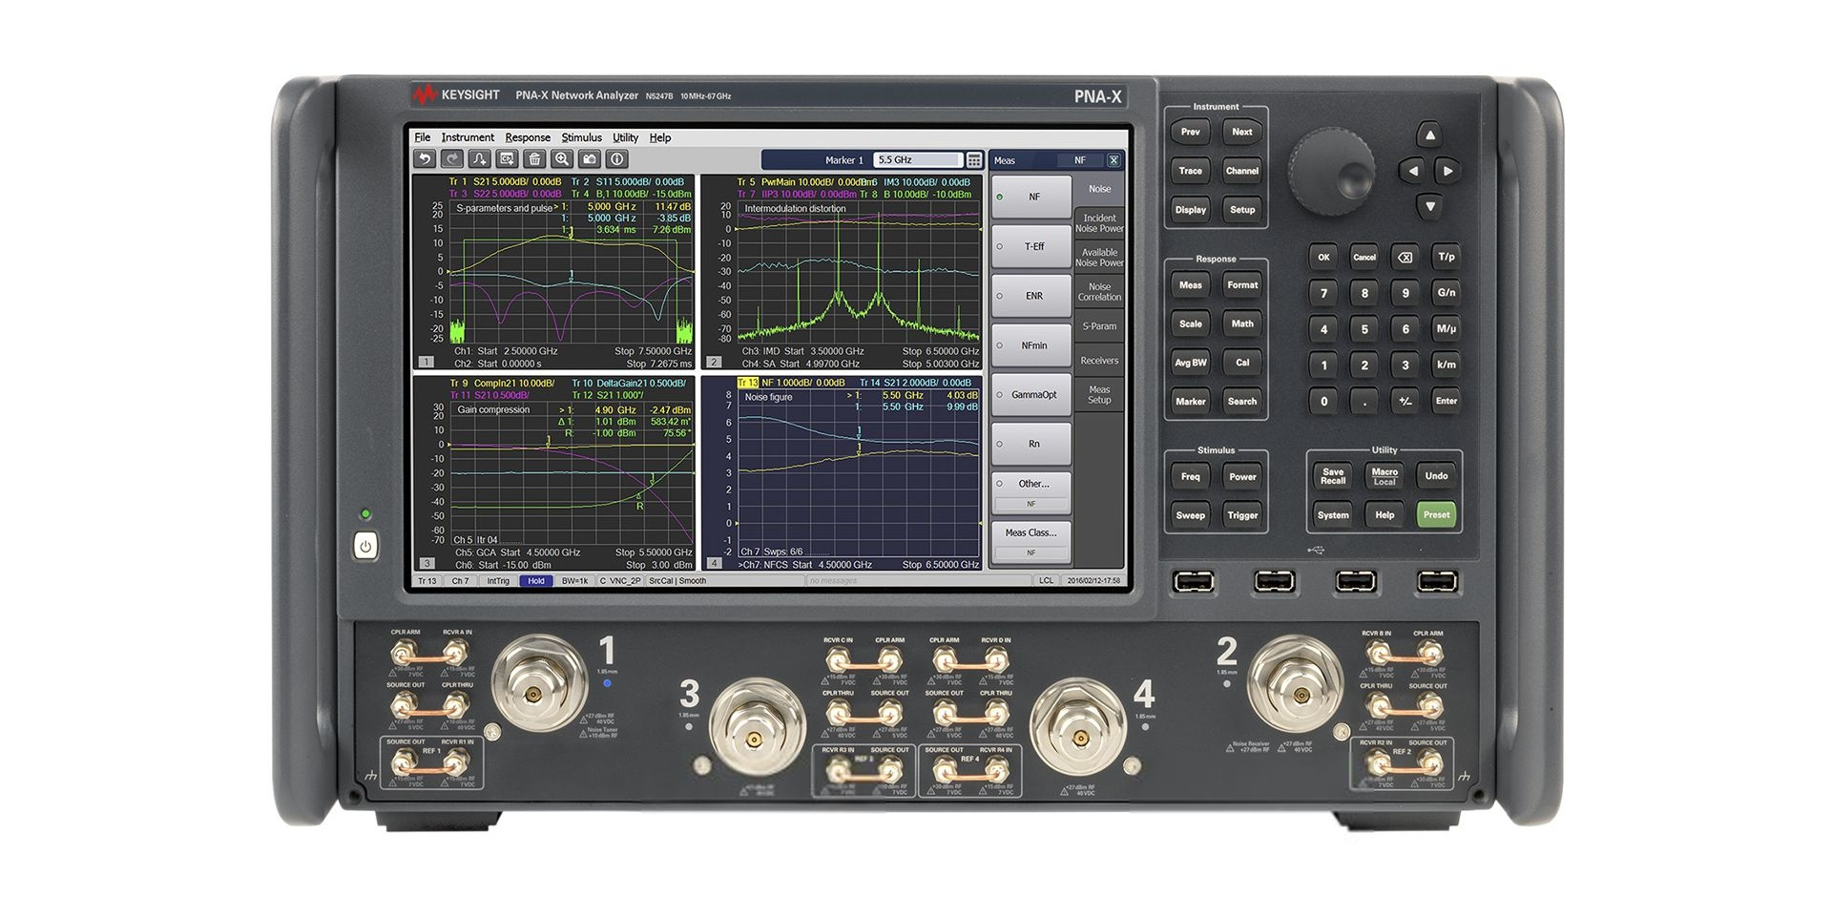The width and height of the screenshot is (1832, 897).
Task: Click the power button on the front panel
Action: tap(365, 547)
